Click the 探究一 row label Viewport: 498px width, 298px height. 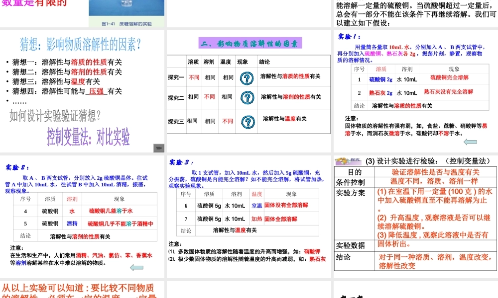point(176,77)
